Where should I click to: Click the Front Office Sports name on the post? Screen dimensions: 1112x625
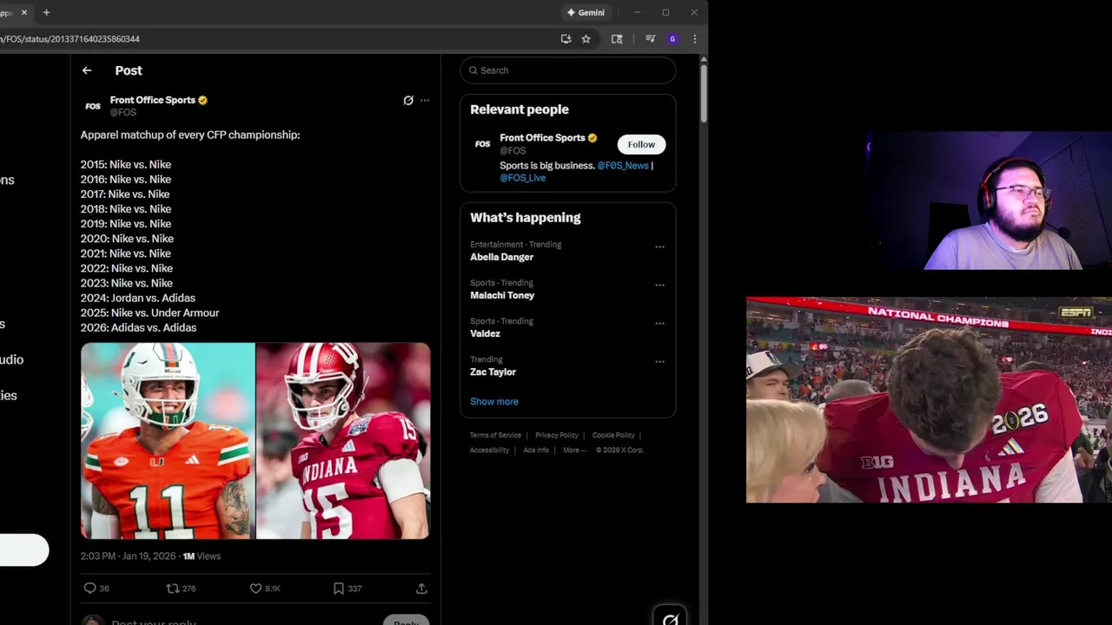(153, 100)
